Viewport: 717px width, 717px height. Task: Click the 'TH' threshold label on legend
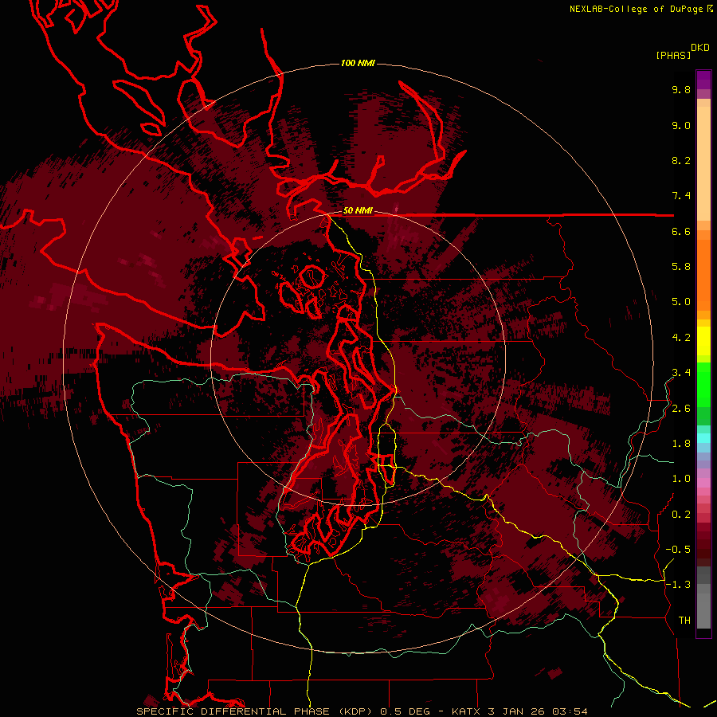tap(684, 621)
